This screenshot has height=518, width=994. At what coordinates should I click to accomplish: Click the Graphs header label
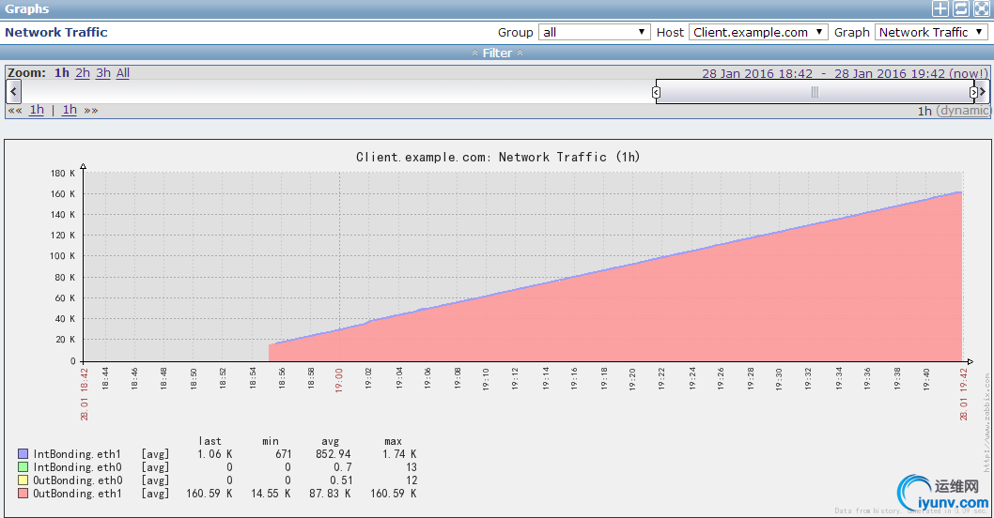[x=27, y=8]
